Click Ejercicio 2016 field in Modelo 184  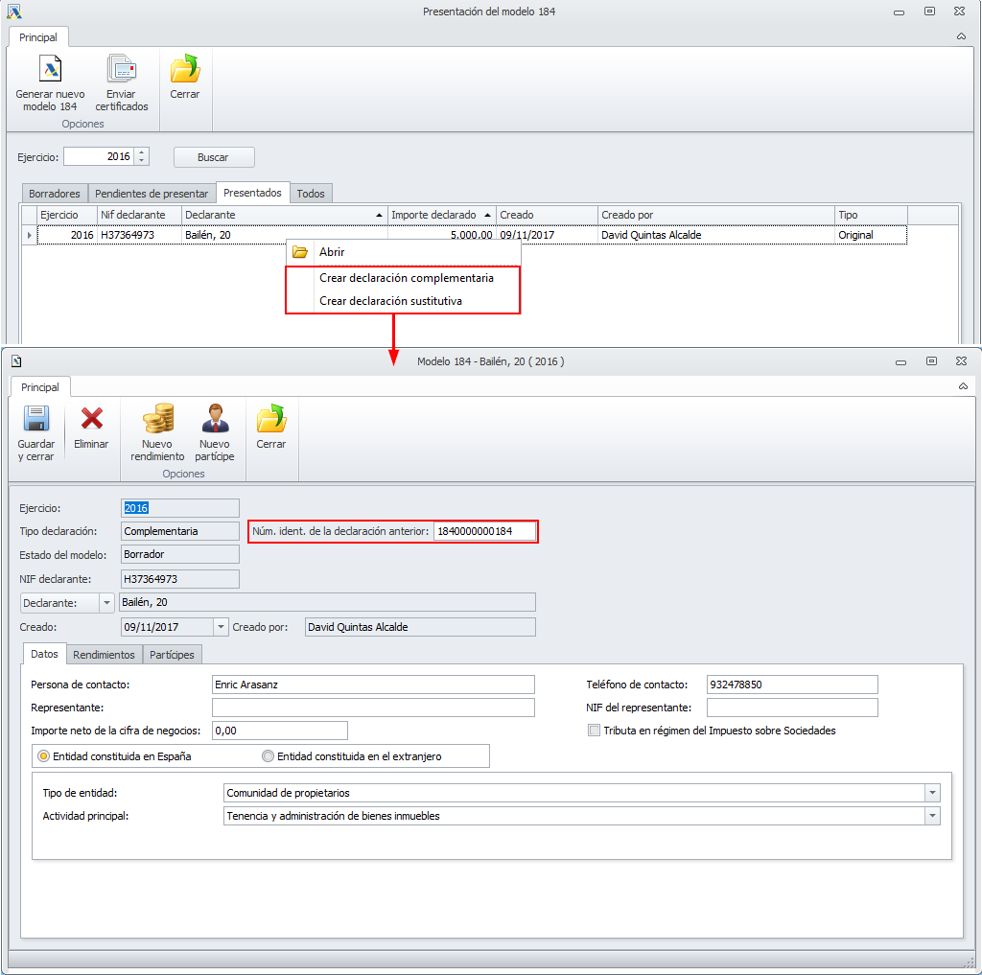pyautogui.click(x=179, y=508)
